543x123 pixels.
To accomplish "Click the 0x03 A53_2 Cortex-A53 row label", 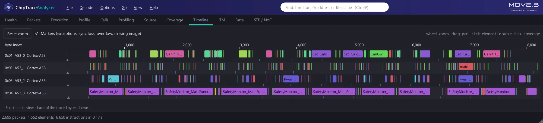I will [25, 81].
